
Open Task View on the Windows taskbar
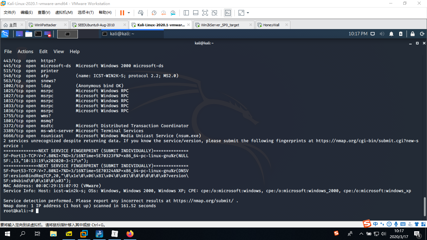click(x=38, y=233)
